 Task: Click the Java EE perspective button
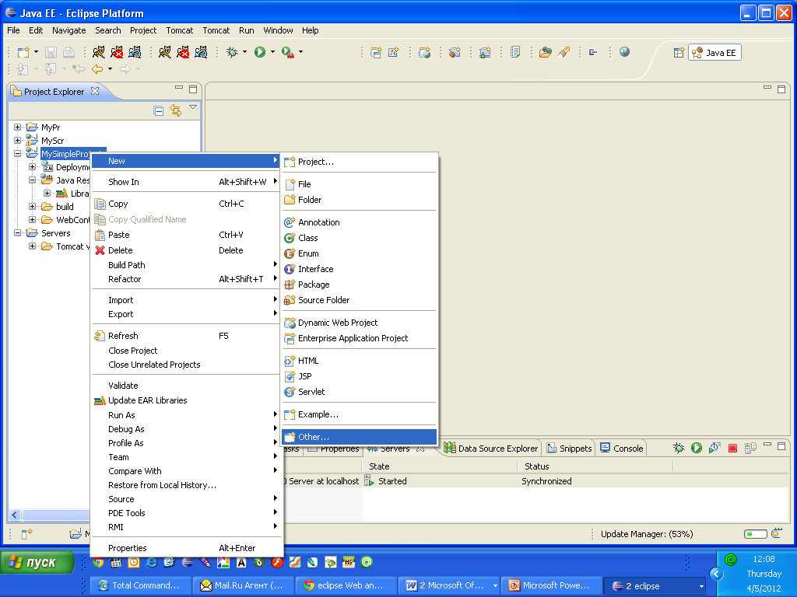pos(714,52)
